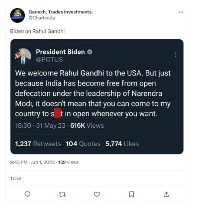Click the vertical dots in embedded Biden tweet
198x213 pixels.
[x=176, y=55]
